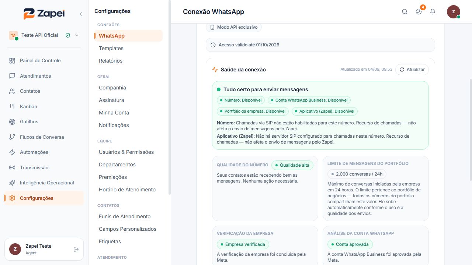This screenshot has width=472, height=265.
Task: Go to Atendimentos menu item
Action: click(x=44, y=76)
